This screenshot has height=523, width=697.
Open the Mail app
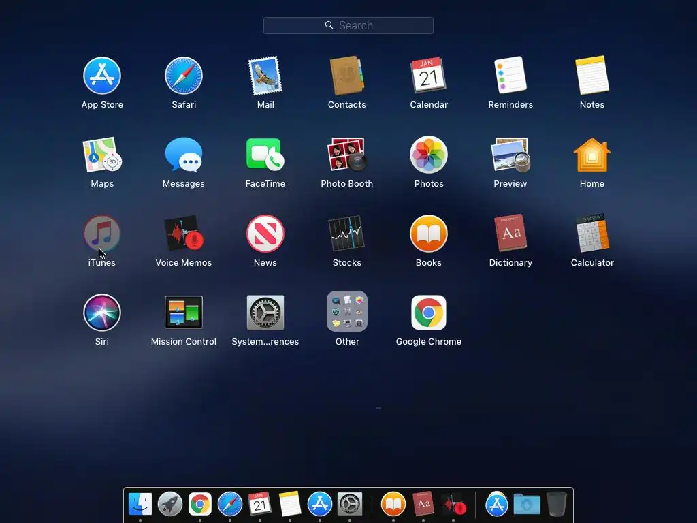(265, 76)
